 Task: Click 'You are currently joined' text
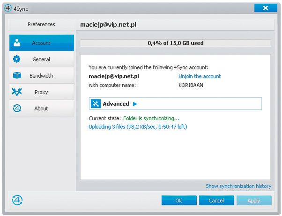point(148,67)
